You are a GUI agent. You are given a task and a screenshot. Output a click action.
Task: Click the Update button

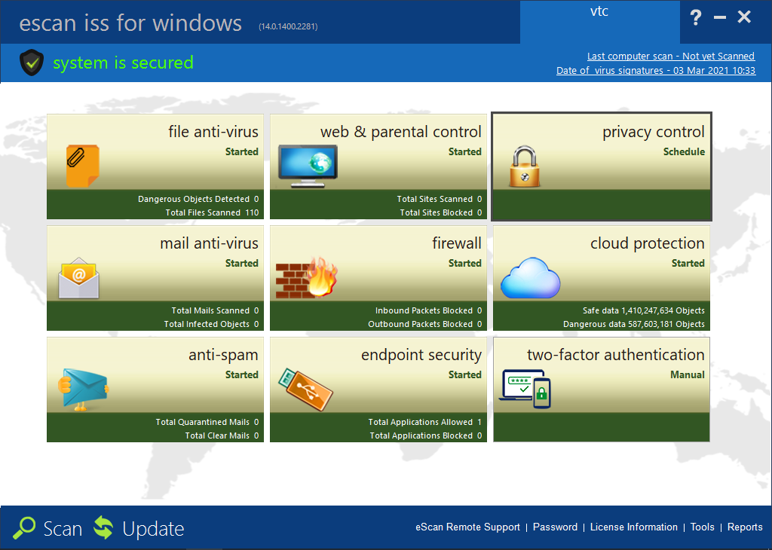[139, 528]
